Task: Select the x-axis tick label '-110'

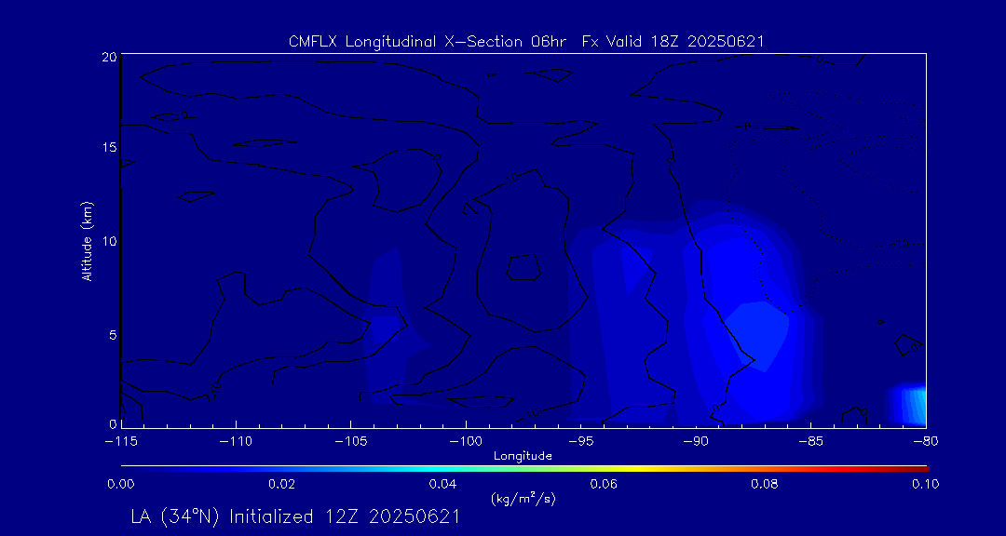Action: click(x=236, y=443)
